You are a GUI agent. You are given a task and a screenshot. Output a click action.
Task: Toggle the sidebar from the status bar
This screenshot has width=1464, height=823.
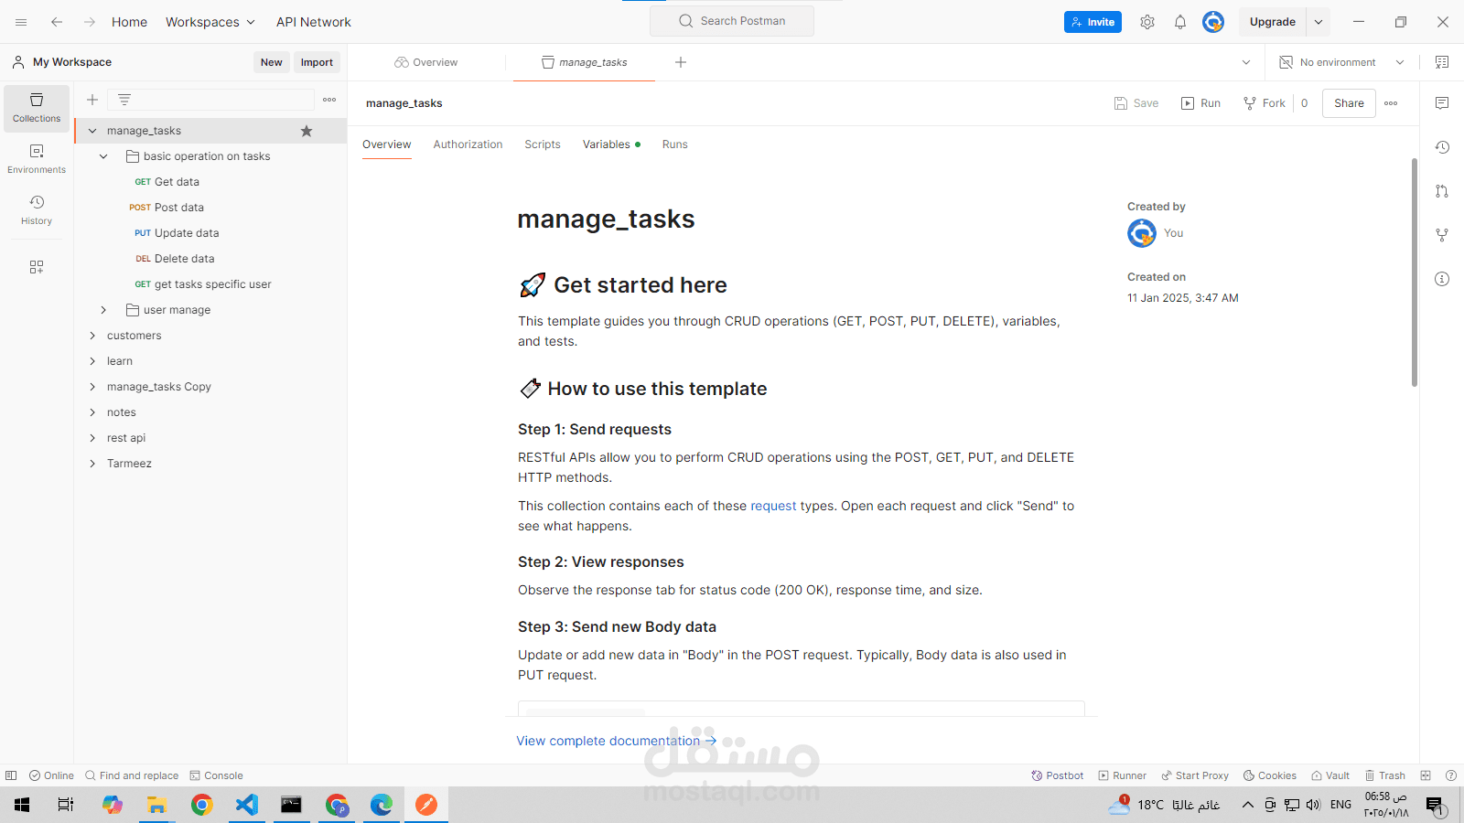click(x=11, y=775)
